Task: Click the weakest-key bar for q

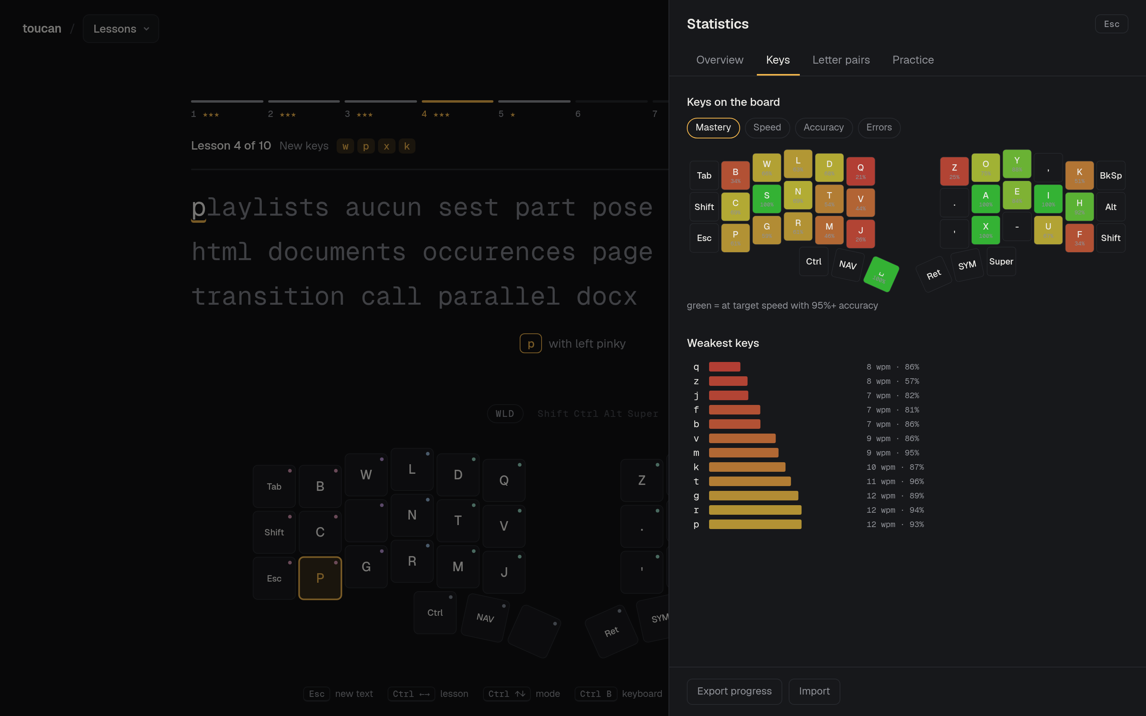Action: (725, 366)
